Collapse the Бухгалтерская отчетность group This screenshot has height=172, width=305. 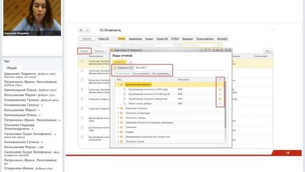coord(118,85)
